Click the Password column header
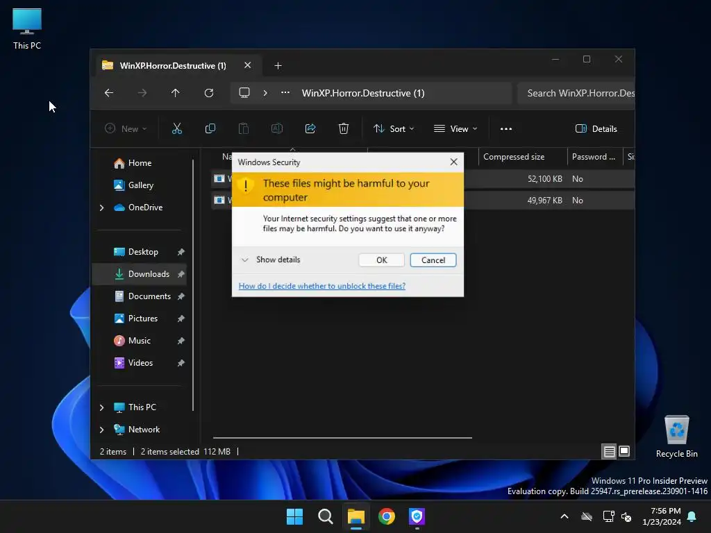This screenshot has width=711, height=533. tap(595, 157)
